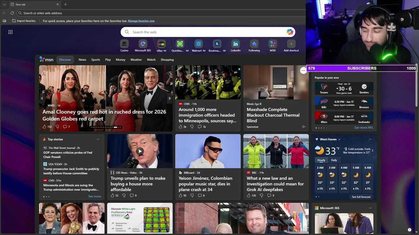Refresh the page with reload icon

(12, 13)
